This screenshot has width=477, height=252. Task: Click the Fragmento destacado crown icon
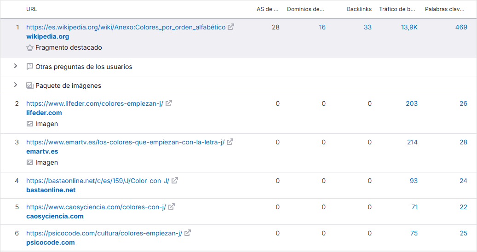click(30, 47)
